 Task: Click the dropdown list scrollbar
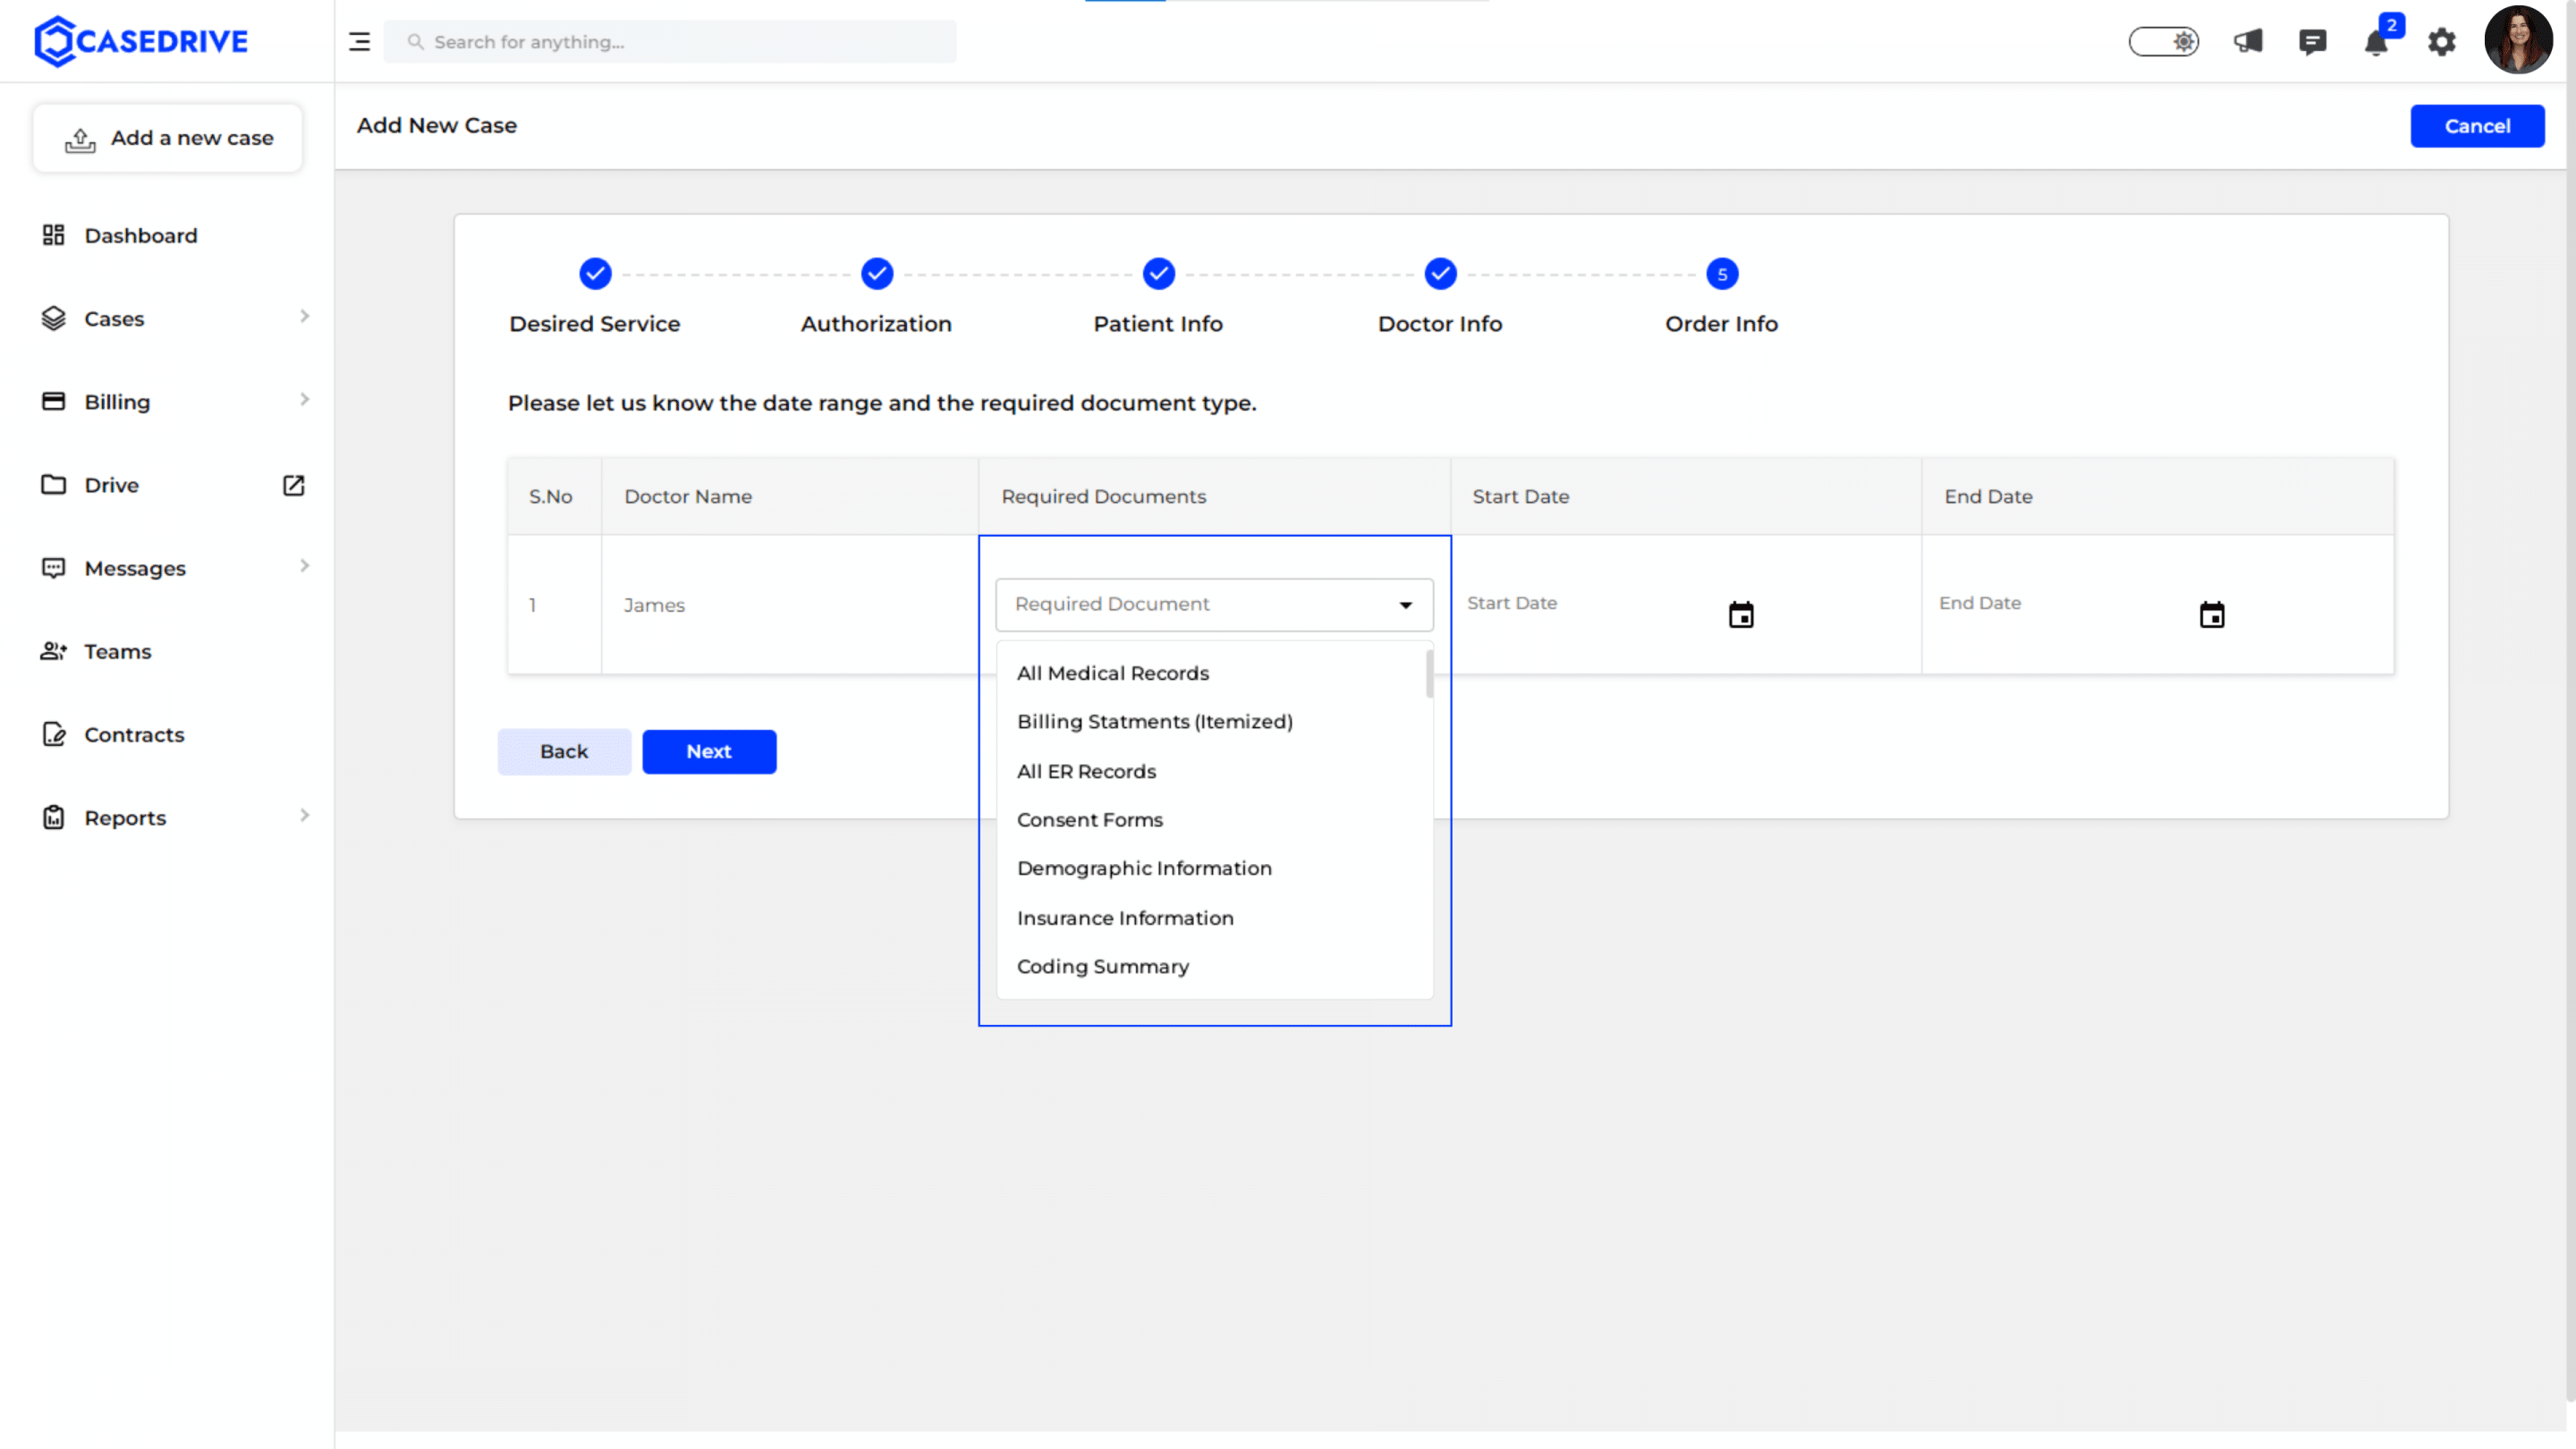tap(1429, 674)
